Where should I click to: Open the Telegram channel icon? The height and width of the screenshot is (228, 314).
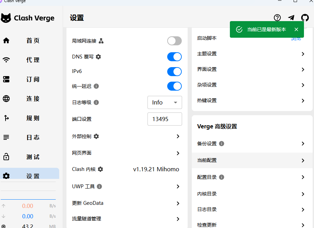[291, 18]
